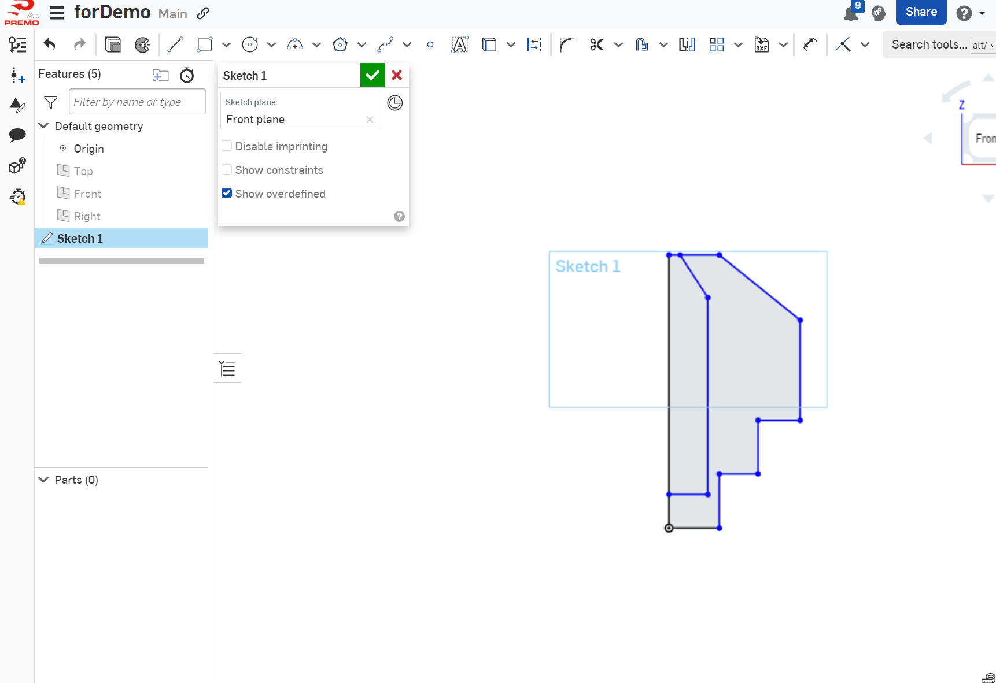Click the Undo arrow

tap(50, 44)
